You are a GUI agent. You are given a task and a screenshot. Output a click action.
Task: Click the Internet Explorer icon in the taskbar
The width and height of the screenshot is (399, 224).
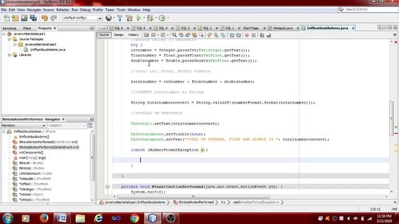point(99,218)
